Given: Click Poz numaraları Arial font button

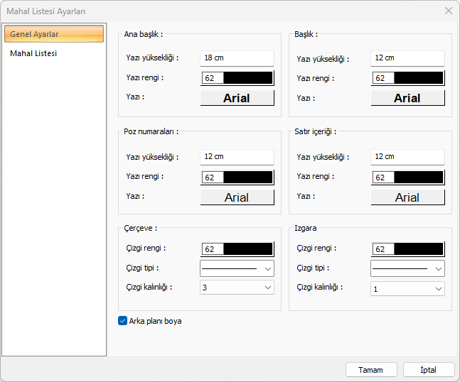Looking at the screenshot, I should [x=237, y=197].
